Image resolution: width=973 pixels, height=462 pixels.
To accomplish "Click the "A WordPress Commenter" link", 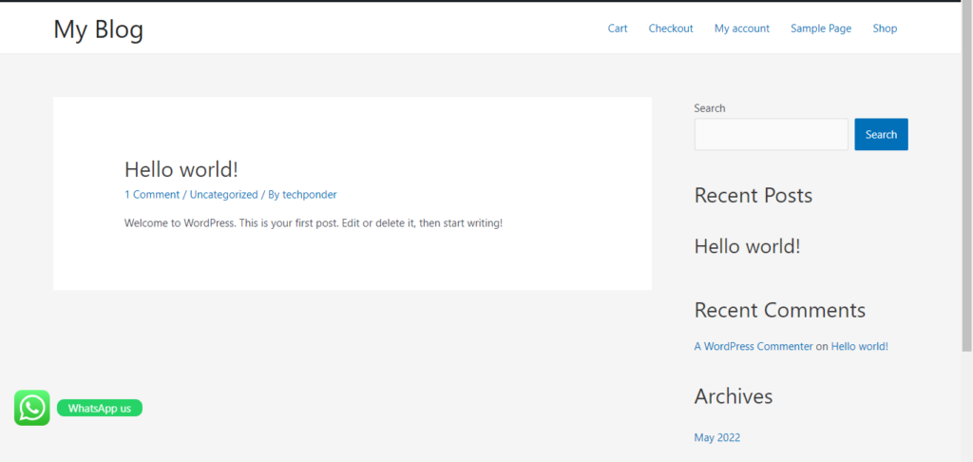I will 754,347.
